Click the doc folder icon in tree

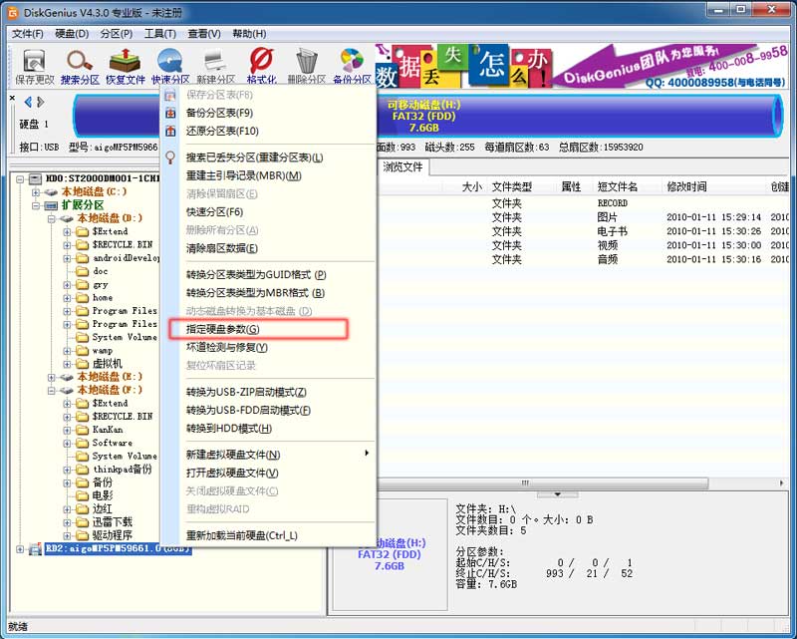(83, 271)
